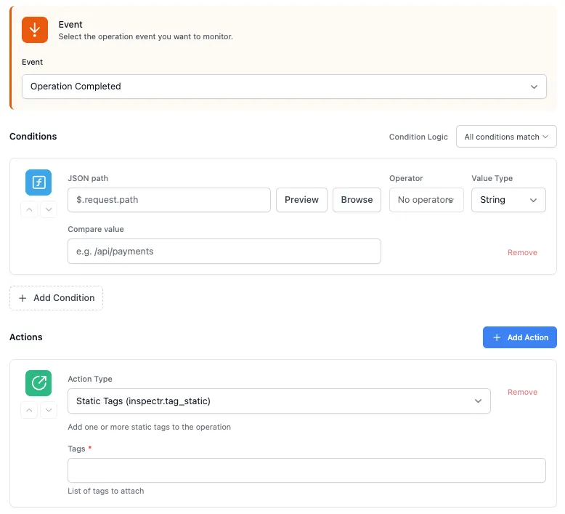Expand the Operator dropdown
565x514 pixels.
pos(426,200)
